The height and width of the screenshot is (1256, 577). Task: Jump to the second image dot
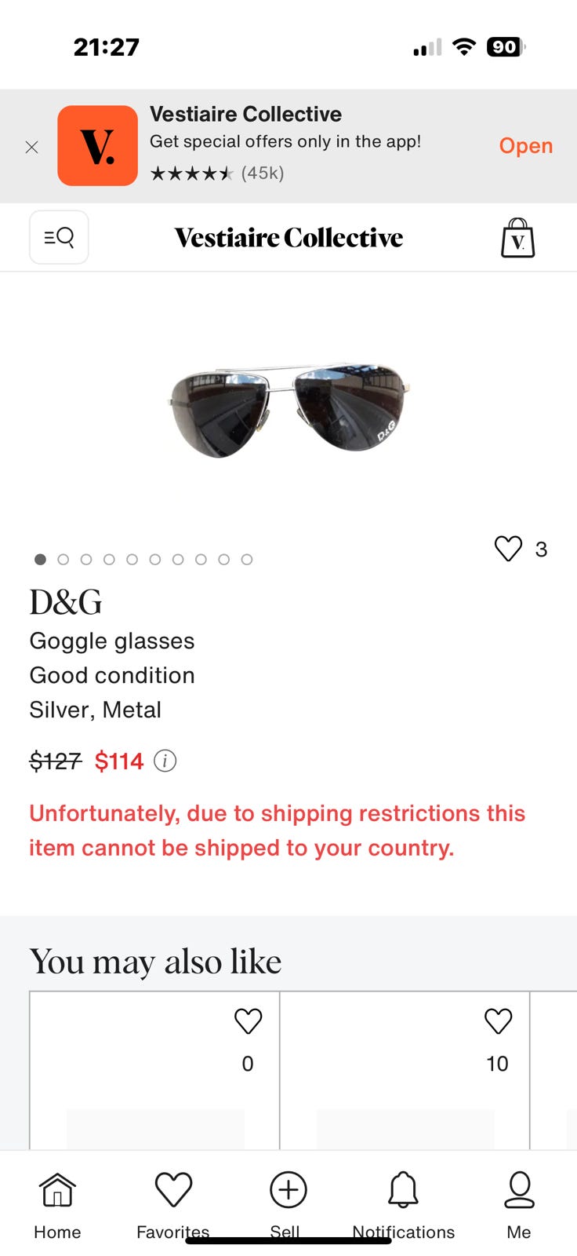[64, 560]
